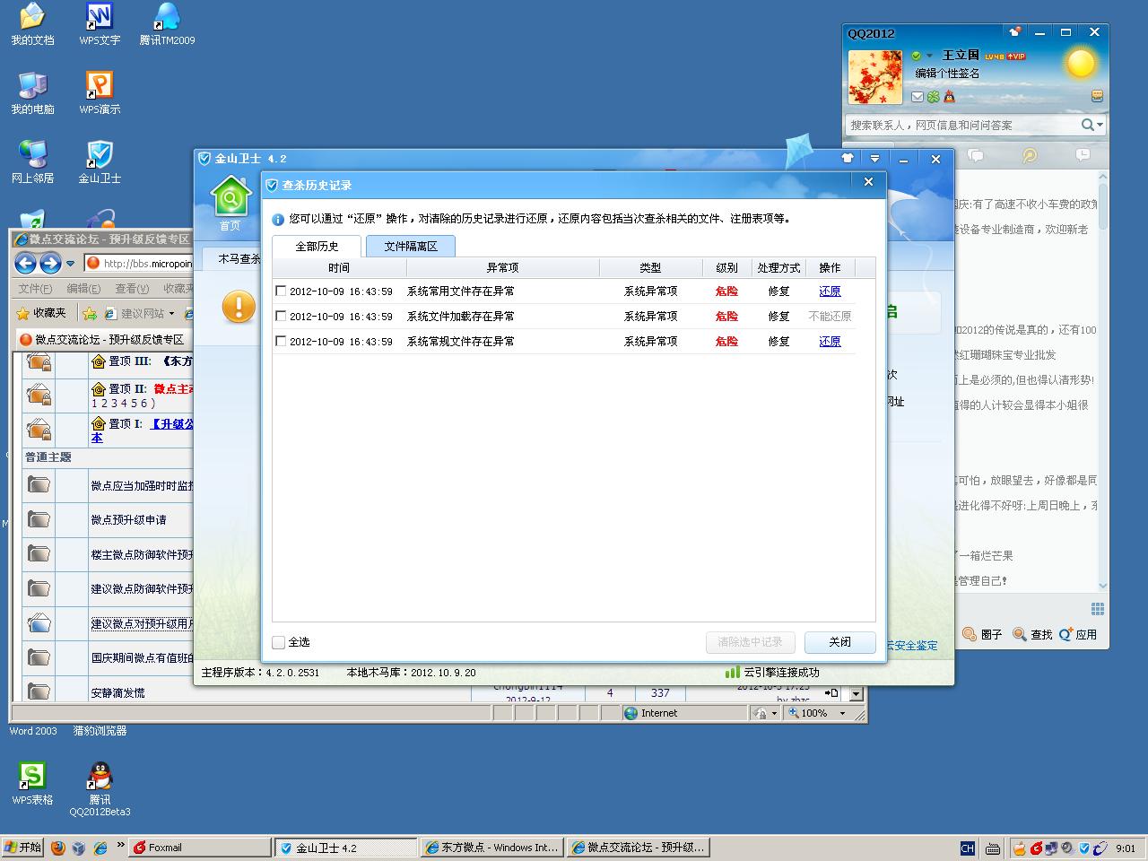Switch to 全部历史 tab
Viewport: 1148px width, 861px height.
coord(317,246)
